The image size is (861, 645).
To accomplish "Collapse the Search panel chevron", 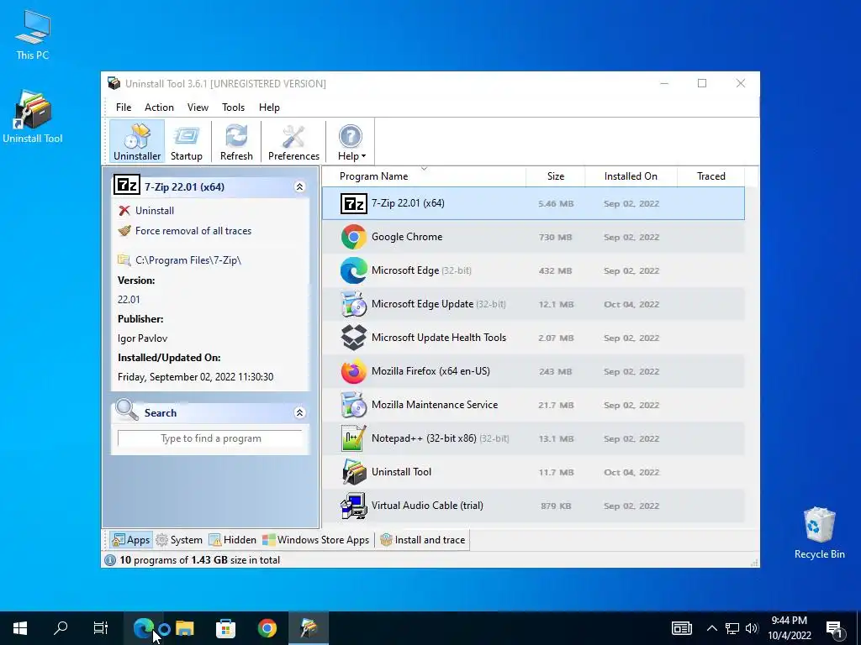I will tap(300, 413).
